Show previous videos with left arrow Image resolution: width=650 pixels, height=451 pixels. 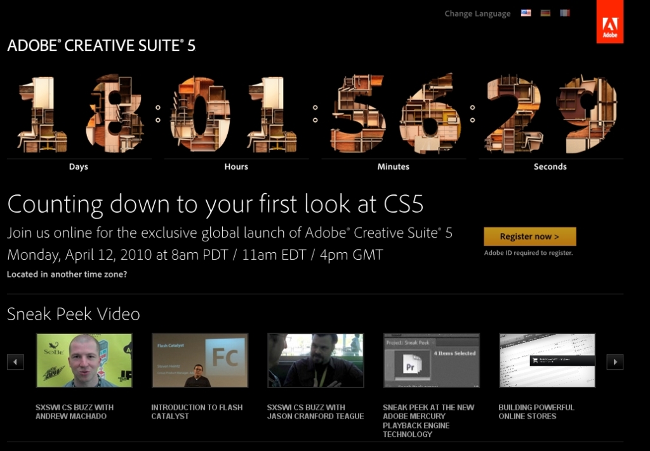pos(15,362)
